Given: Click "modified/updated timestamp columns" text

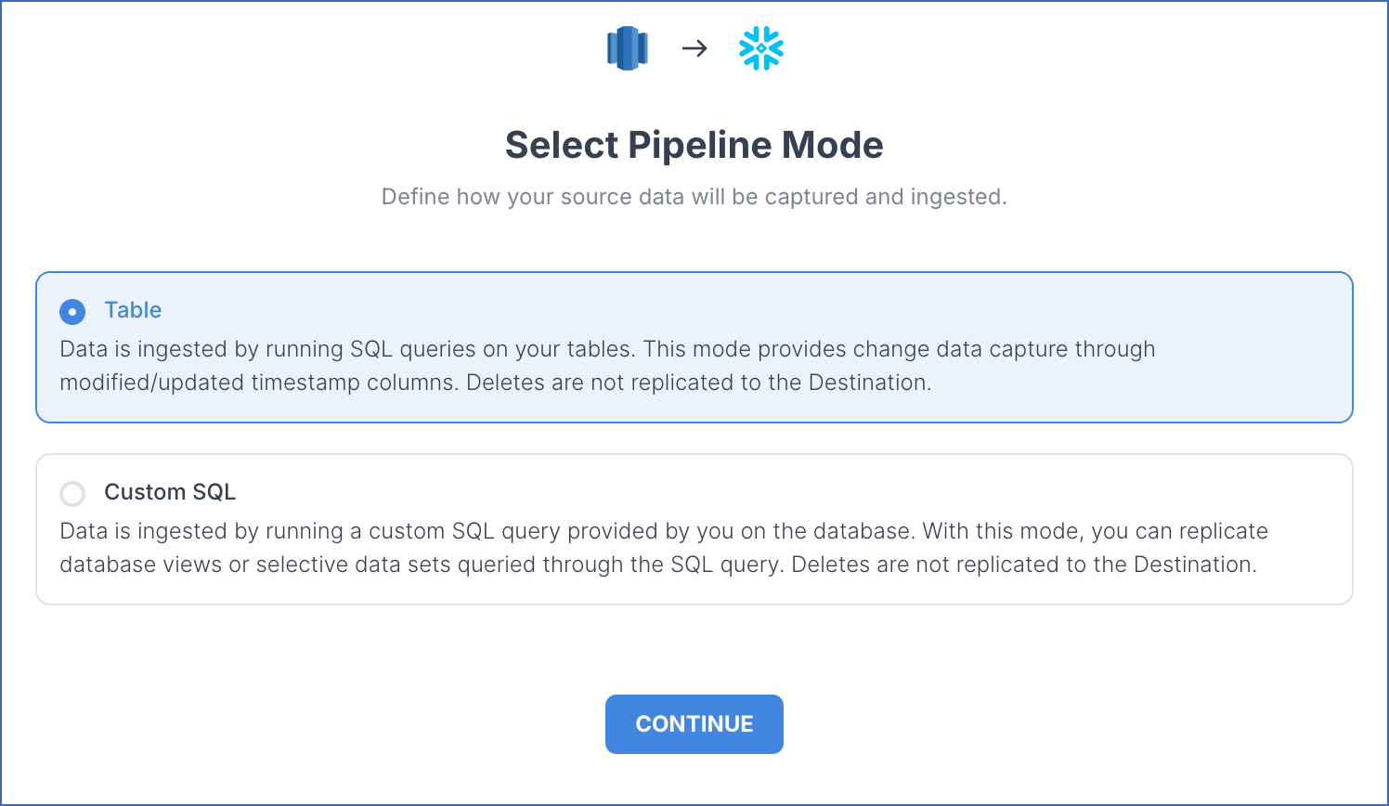Looking at the screenshot, I should point(258,383).
